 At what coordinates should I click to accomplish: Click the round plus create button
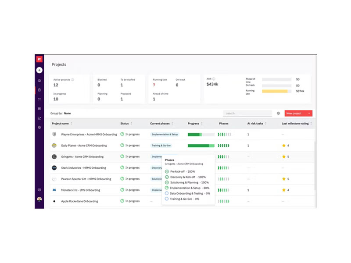tap(39, 70)
